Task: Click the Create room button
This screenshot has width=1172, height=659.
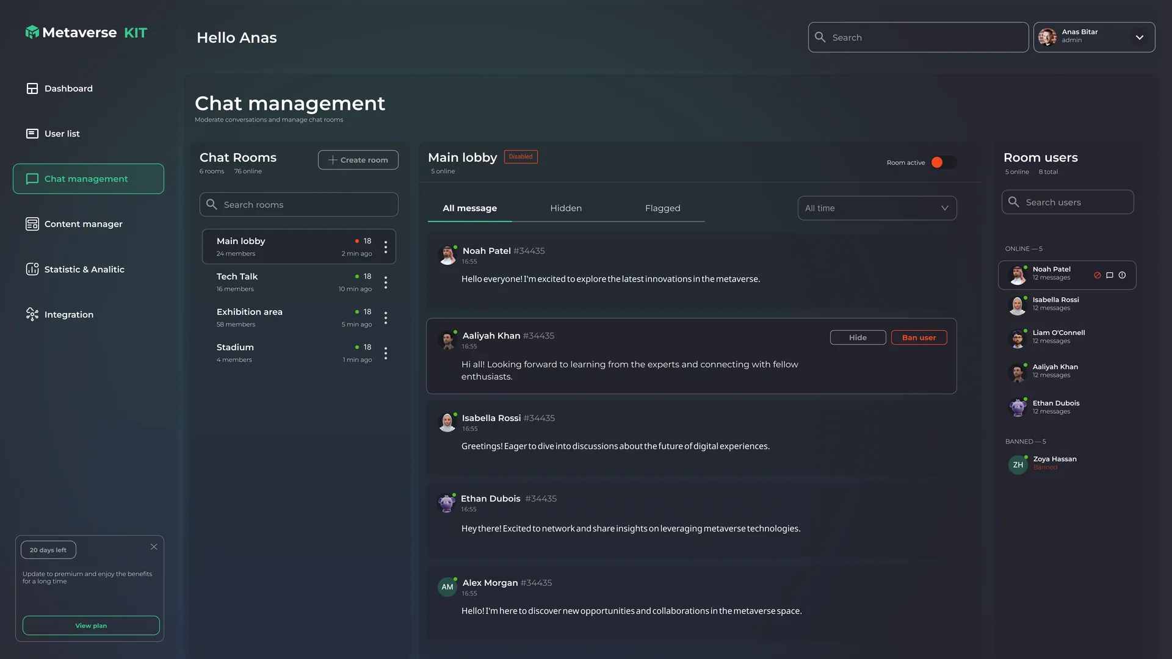Action: [x=358, y=160]
